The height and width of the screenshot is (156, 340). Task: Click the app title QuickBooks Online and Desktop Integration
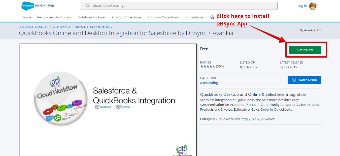tap(126, 33)
